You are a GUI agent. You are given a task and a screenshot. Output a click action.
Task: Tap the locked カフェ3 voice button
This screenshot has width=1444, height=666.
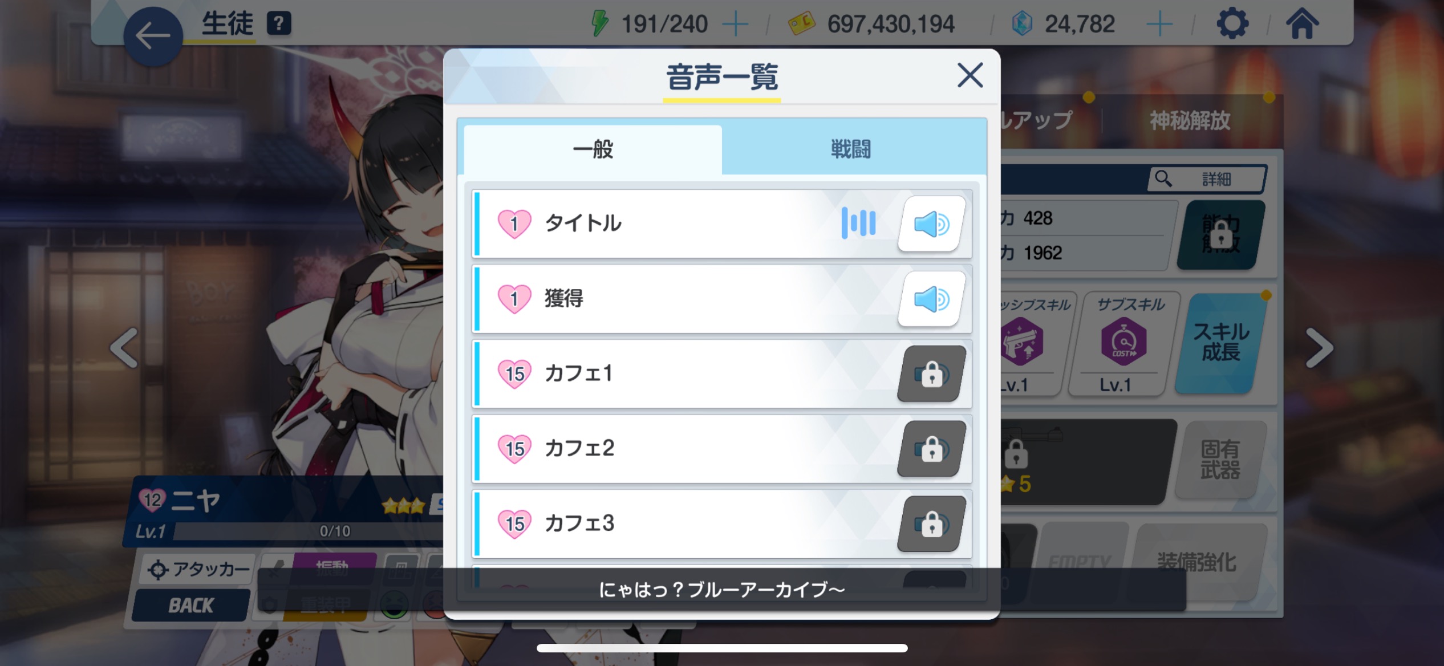pyautogui.click(x=931, y=523)
